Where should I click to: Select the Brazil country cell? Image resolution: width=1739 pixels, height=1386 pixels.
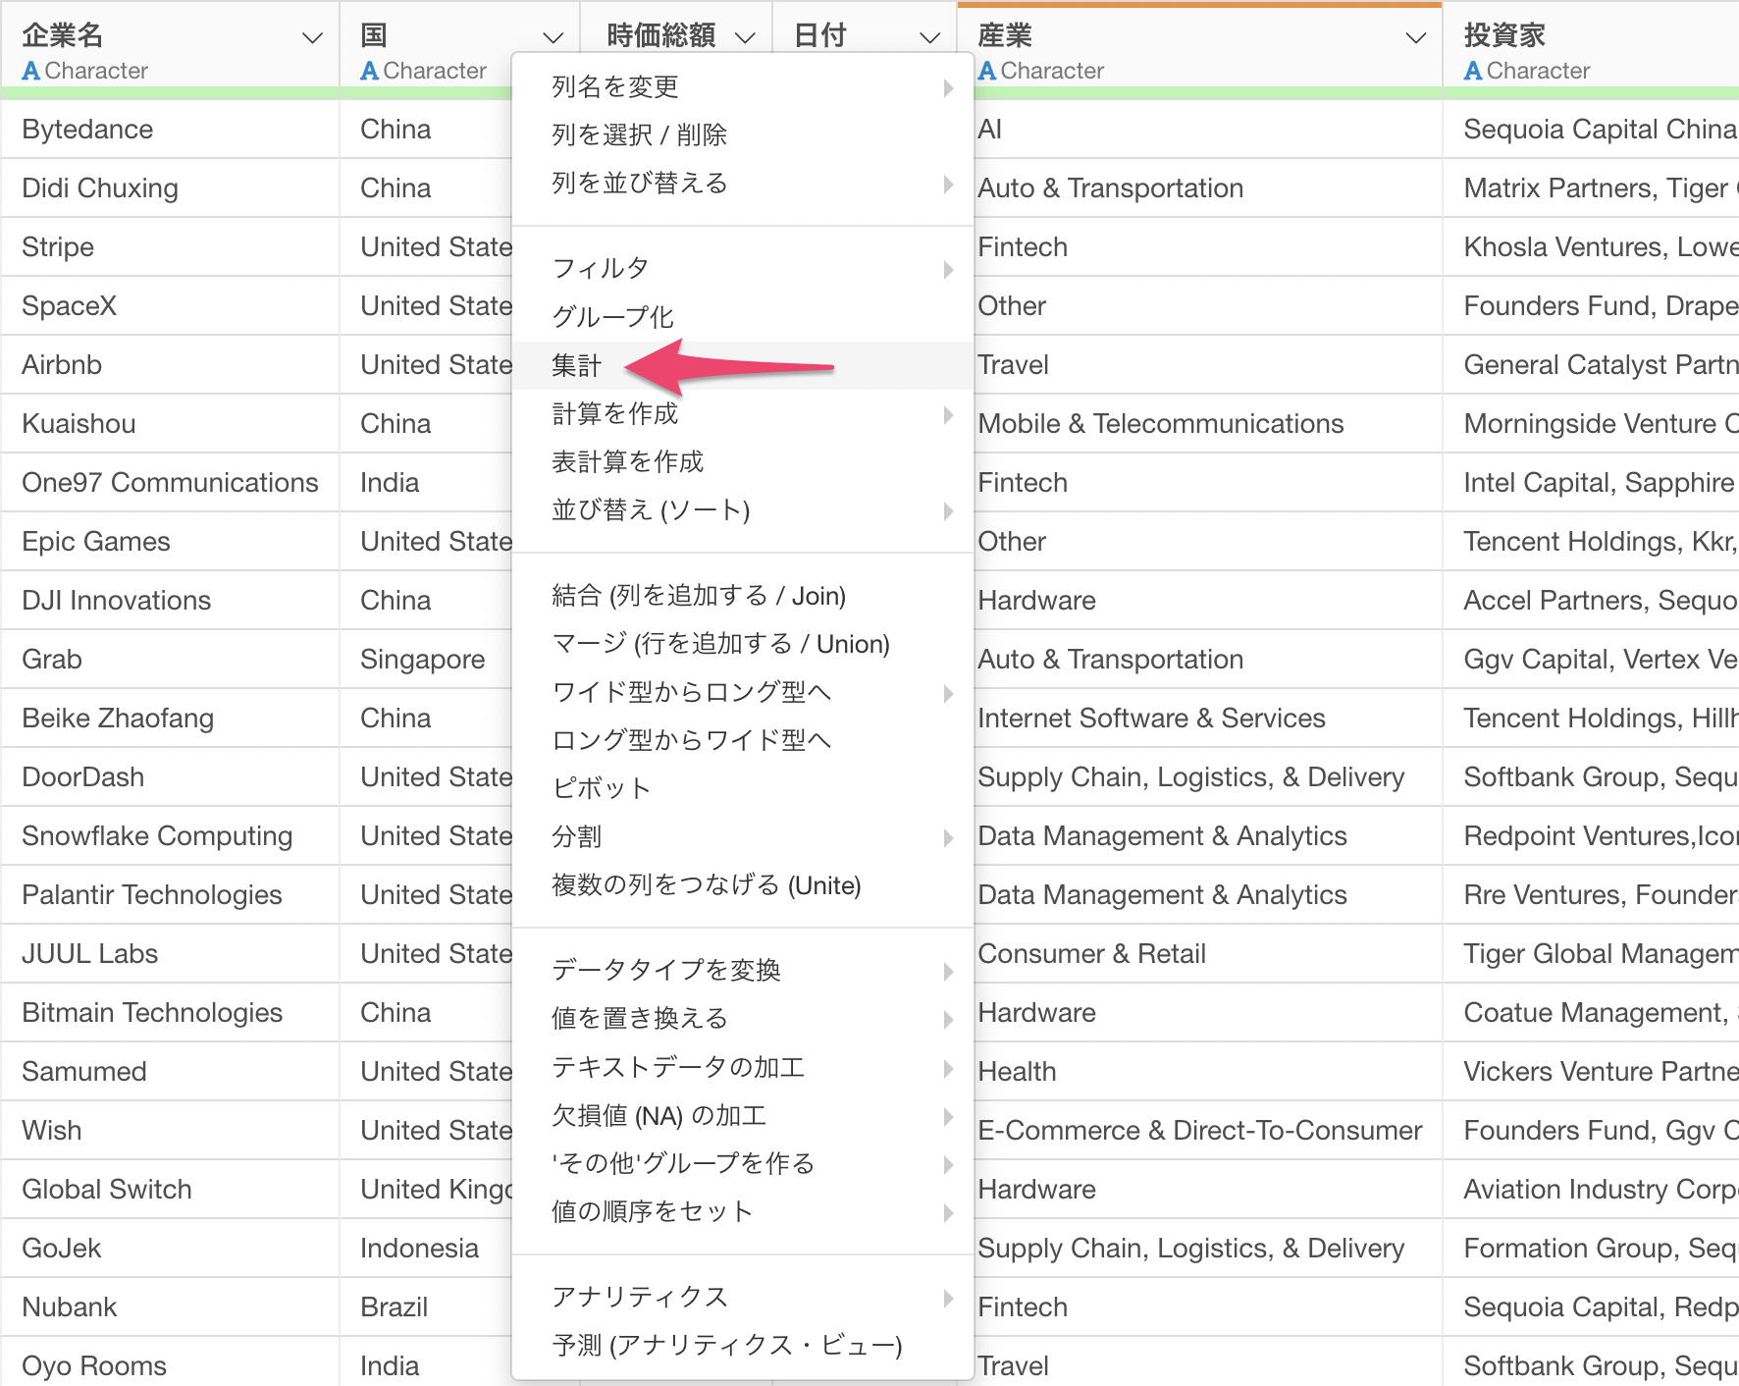coord(426,1307)
